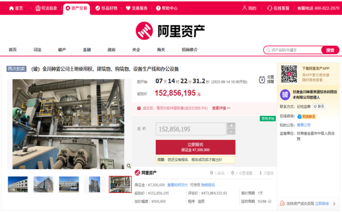Click the 出价 bid amount field
The image size is (342, 213).
(x=191, y=129)
